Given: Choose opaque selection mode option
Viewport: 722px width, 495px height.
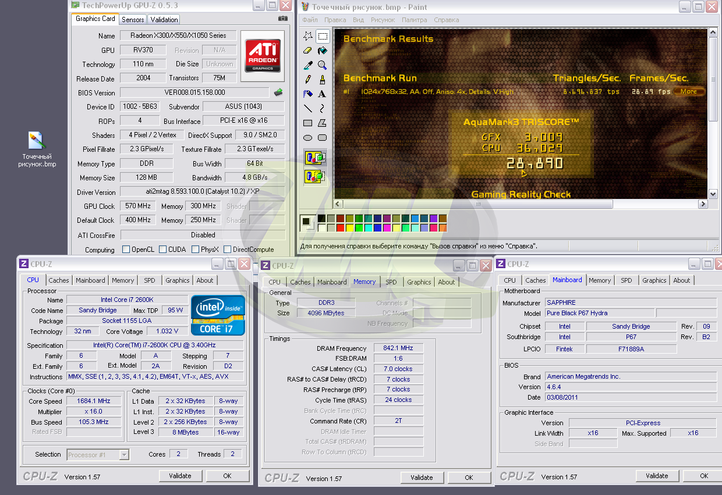Looking at the screenshot, I should pos(315,158).
